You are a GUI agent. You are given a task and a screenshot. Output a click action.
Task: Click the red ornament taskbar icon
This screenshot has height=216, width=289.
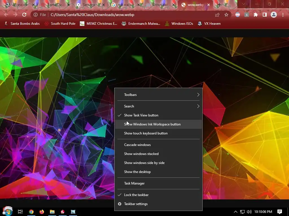pyautogui.click(x=63, y=212)
